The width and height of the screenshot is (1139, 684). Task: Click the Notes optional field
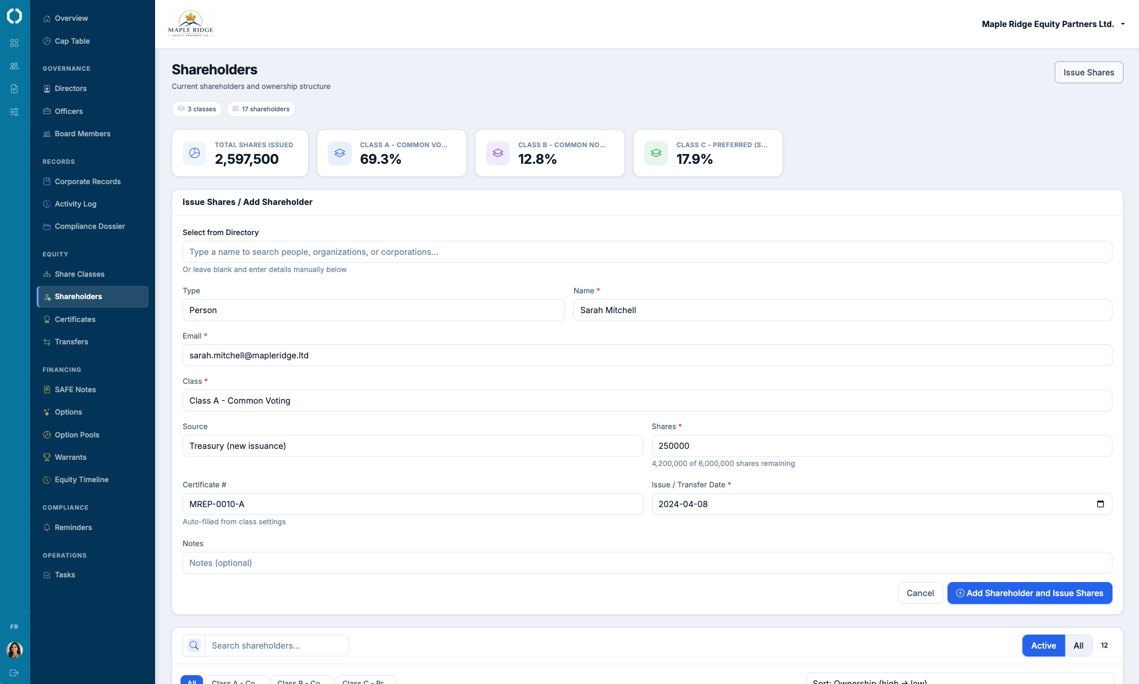tap(647, 563)
